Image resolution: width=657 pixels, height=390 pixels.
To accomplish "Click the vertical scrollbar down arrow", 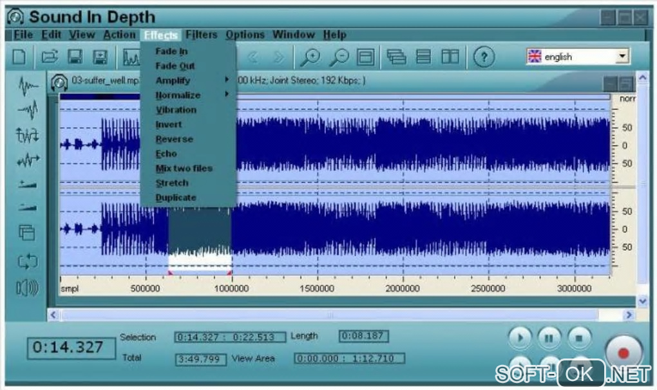I will tap(642, 301).
